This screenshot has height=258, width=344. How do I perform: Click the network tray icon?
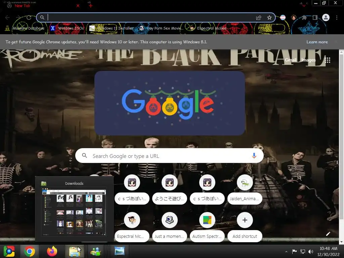pos(303,251)
